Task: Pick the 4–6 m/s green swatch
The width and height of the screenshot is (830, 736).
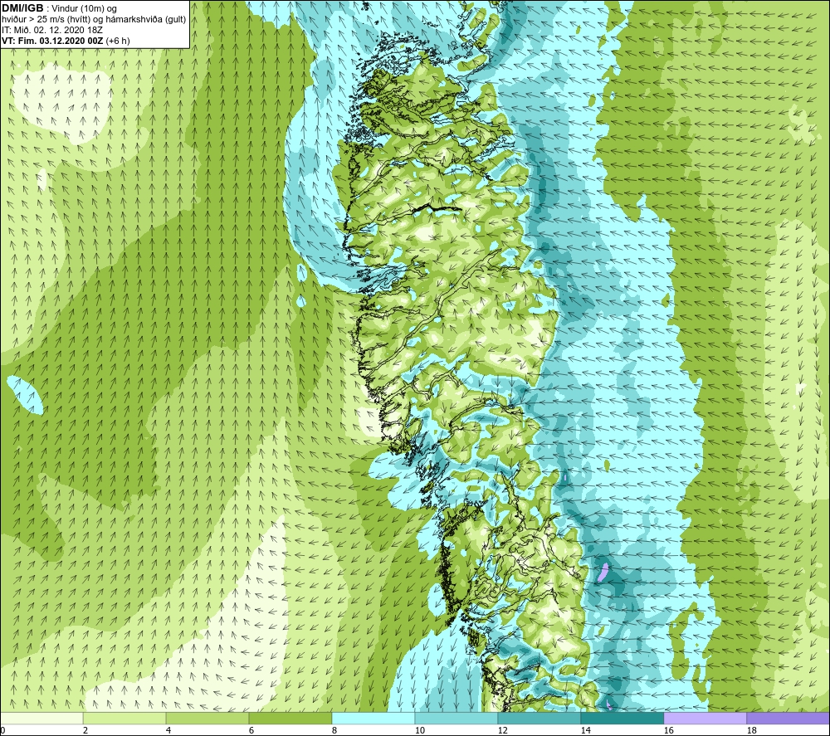Action: 207,718
